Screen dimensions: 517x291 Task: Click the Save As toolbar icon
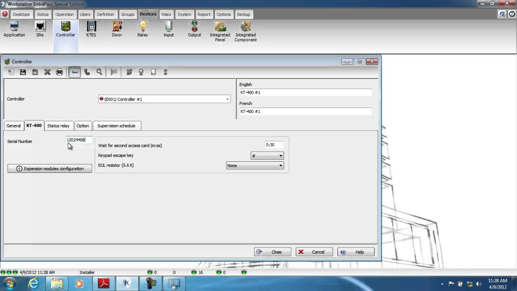[x=35, y=72]
